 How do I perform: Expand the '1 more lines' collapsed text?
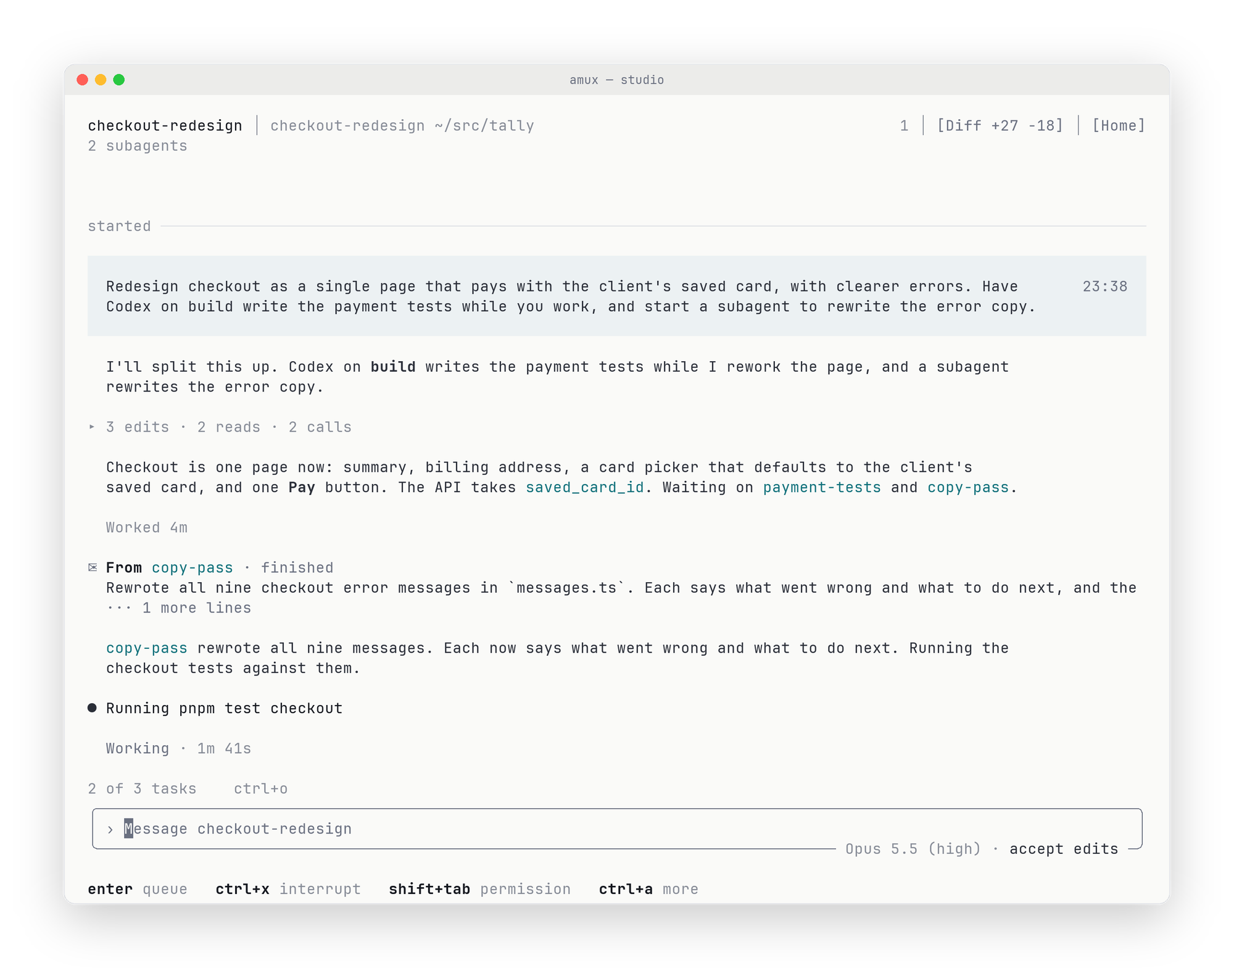click(179, 607)
